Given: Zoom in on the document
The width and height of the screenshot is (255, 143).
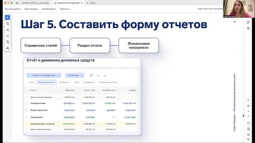Looking at the screenshot, I should (x=248, y=135).
